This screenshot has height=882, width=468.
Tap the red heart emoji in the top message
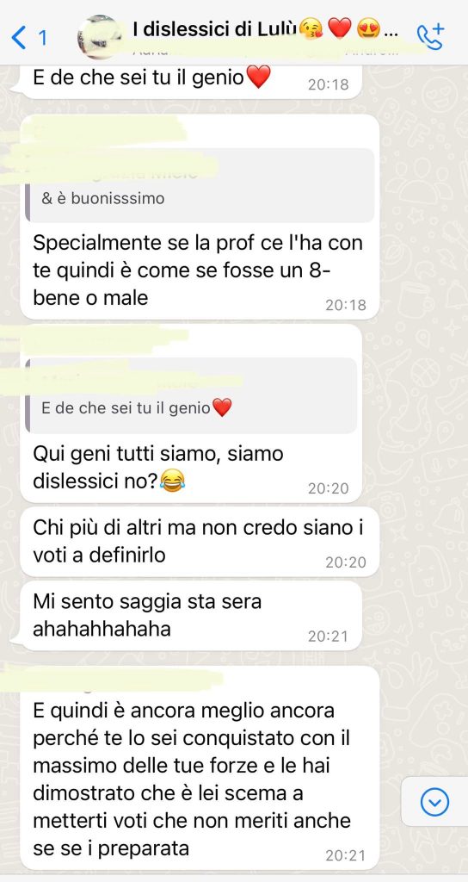click(x=258, y=77)
